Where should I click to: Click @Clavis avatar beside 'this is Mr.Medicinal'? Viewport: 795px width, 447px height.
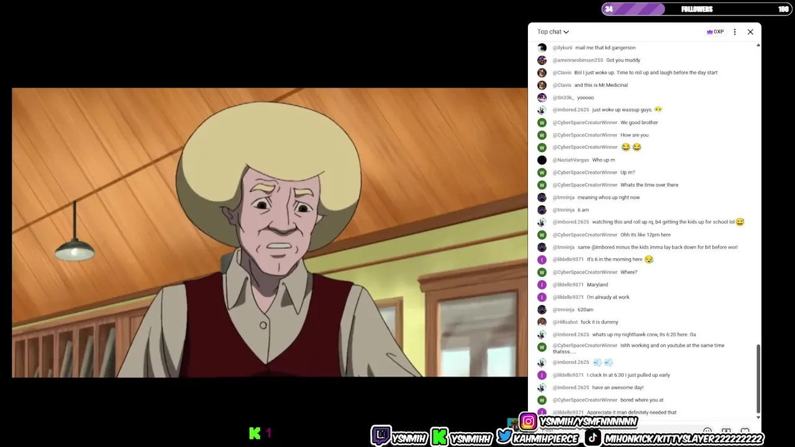[x=542, y=85]
